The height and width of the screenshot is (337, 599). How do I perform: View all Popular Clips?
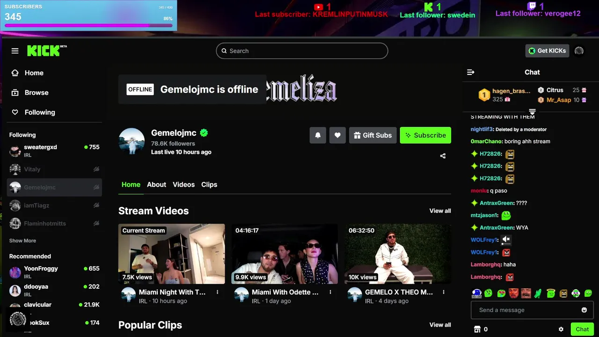point(440,325)
